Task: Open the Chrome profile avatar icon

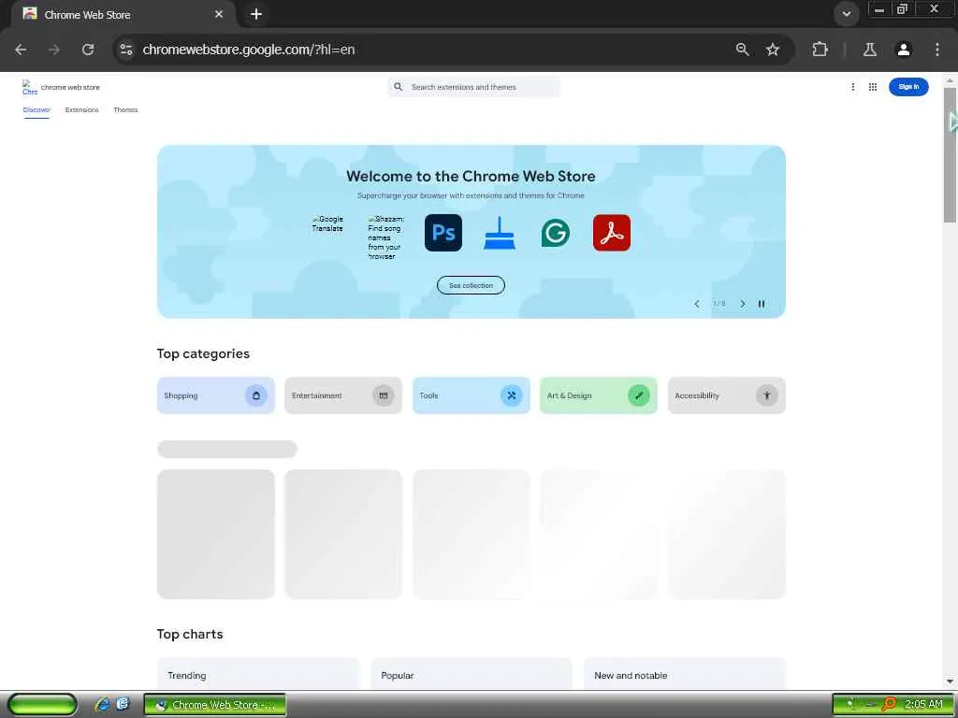Action: click(904, 50)
